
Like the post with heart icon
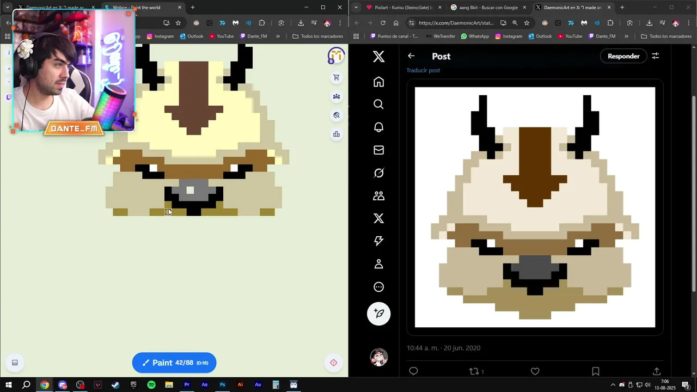[535, 371]
